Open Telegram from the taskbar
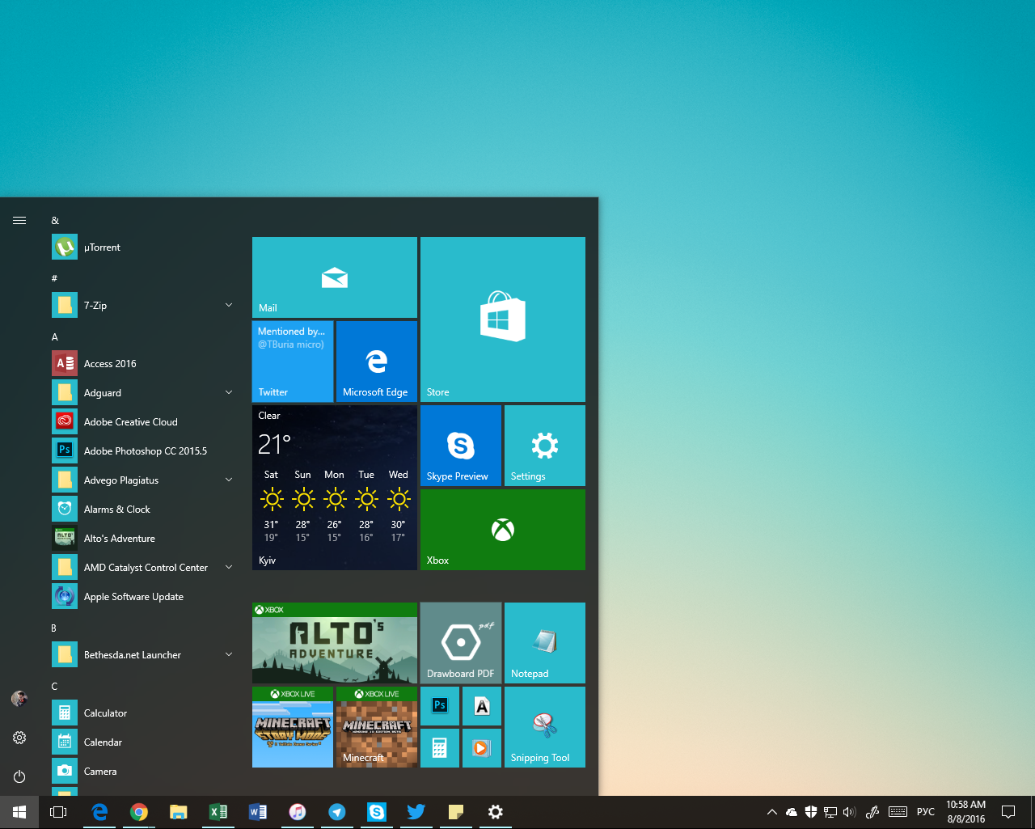Viewport: 1035px width, 829px height. tap(337, 812)
